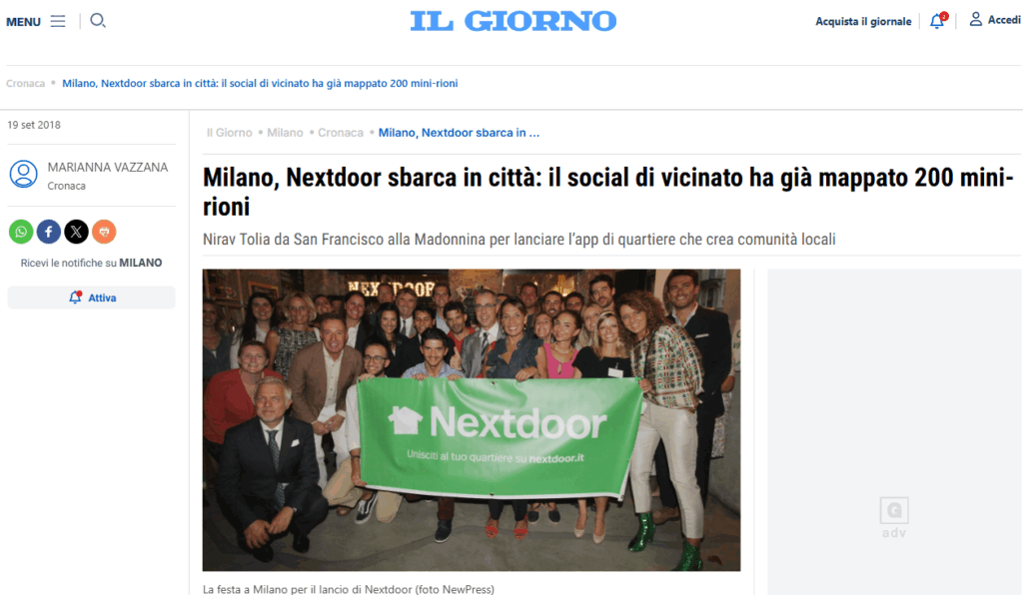The image size is (1023, 595).
Task: Click the orange print icon
Action: point(104,232)
